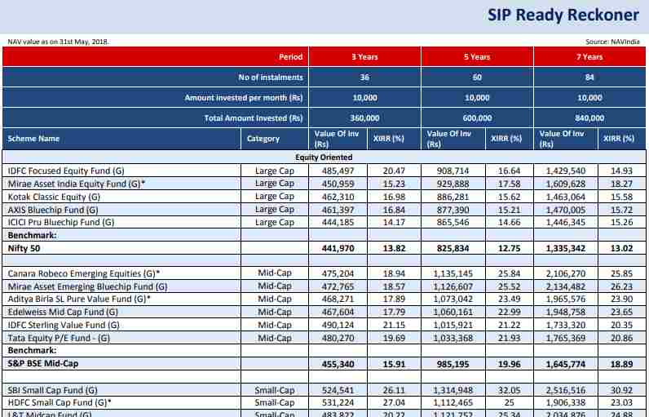The image size is (649, 417).
Task: Click the Total Amount Invested (Rs) label
Action: click(x=254, y=118)
